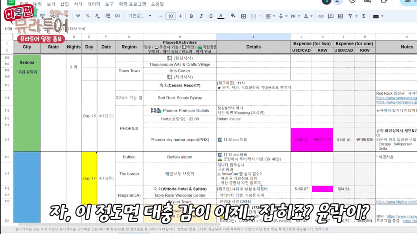Toggle the input tools keyboard icon
The width and height of the screenshot is (417, 234).
point(376,16)
